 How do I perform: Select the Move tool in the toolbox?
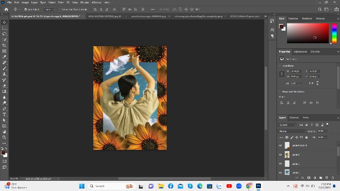(x=4, y=22)
